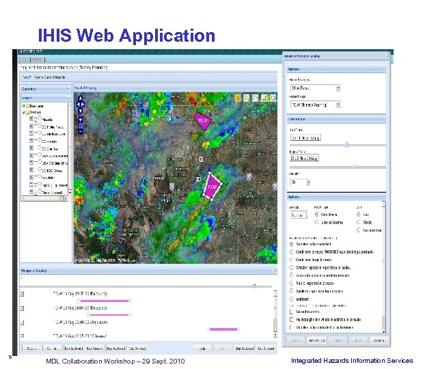This screenshot has width=438, height=369.
Task: Click the layer icon beside Airports
Action: [31, 141]
